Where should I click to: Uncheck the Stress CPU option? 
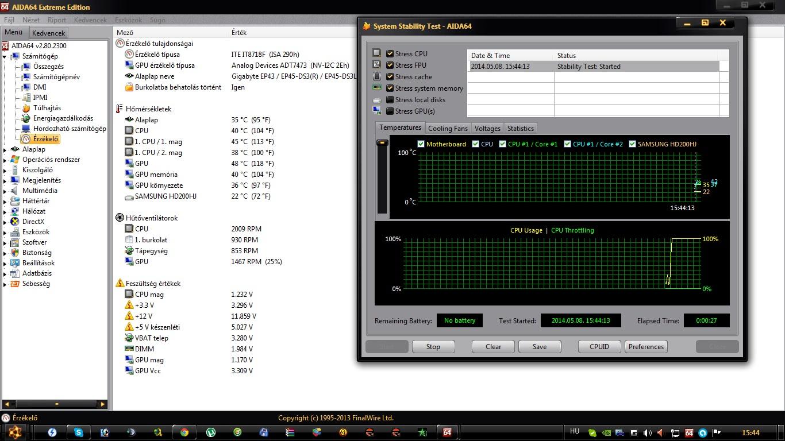[390, 53]
